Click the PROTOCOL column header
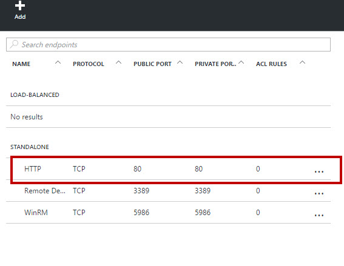This screenshot has height=266, width=344. (x=89, y=64)
